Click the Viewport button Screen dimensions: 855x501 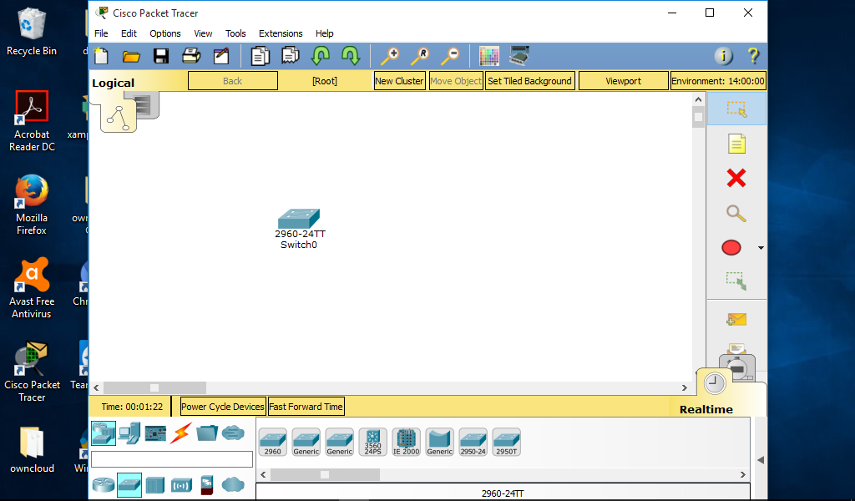pos(623,81)
